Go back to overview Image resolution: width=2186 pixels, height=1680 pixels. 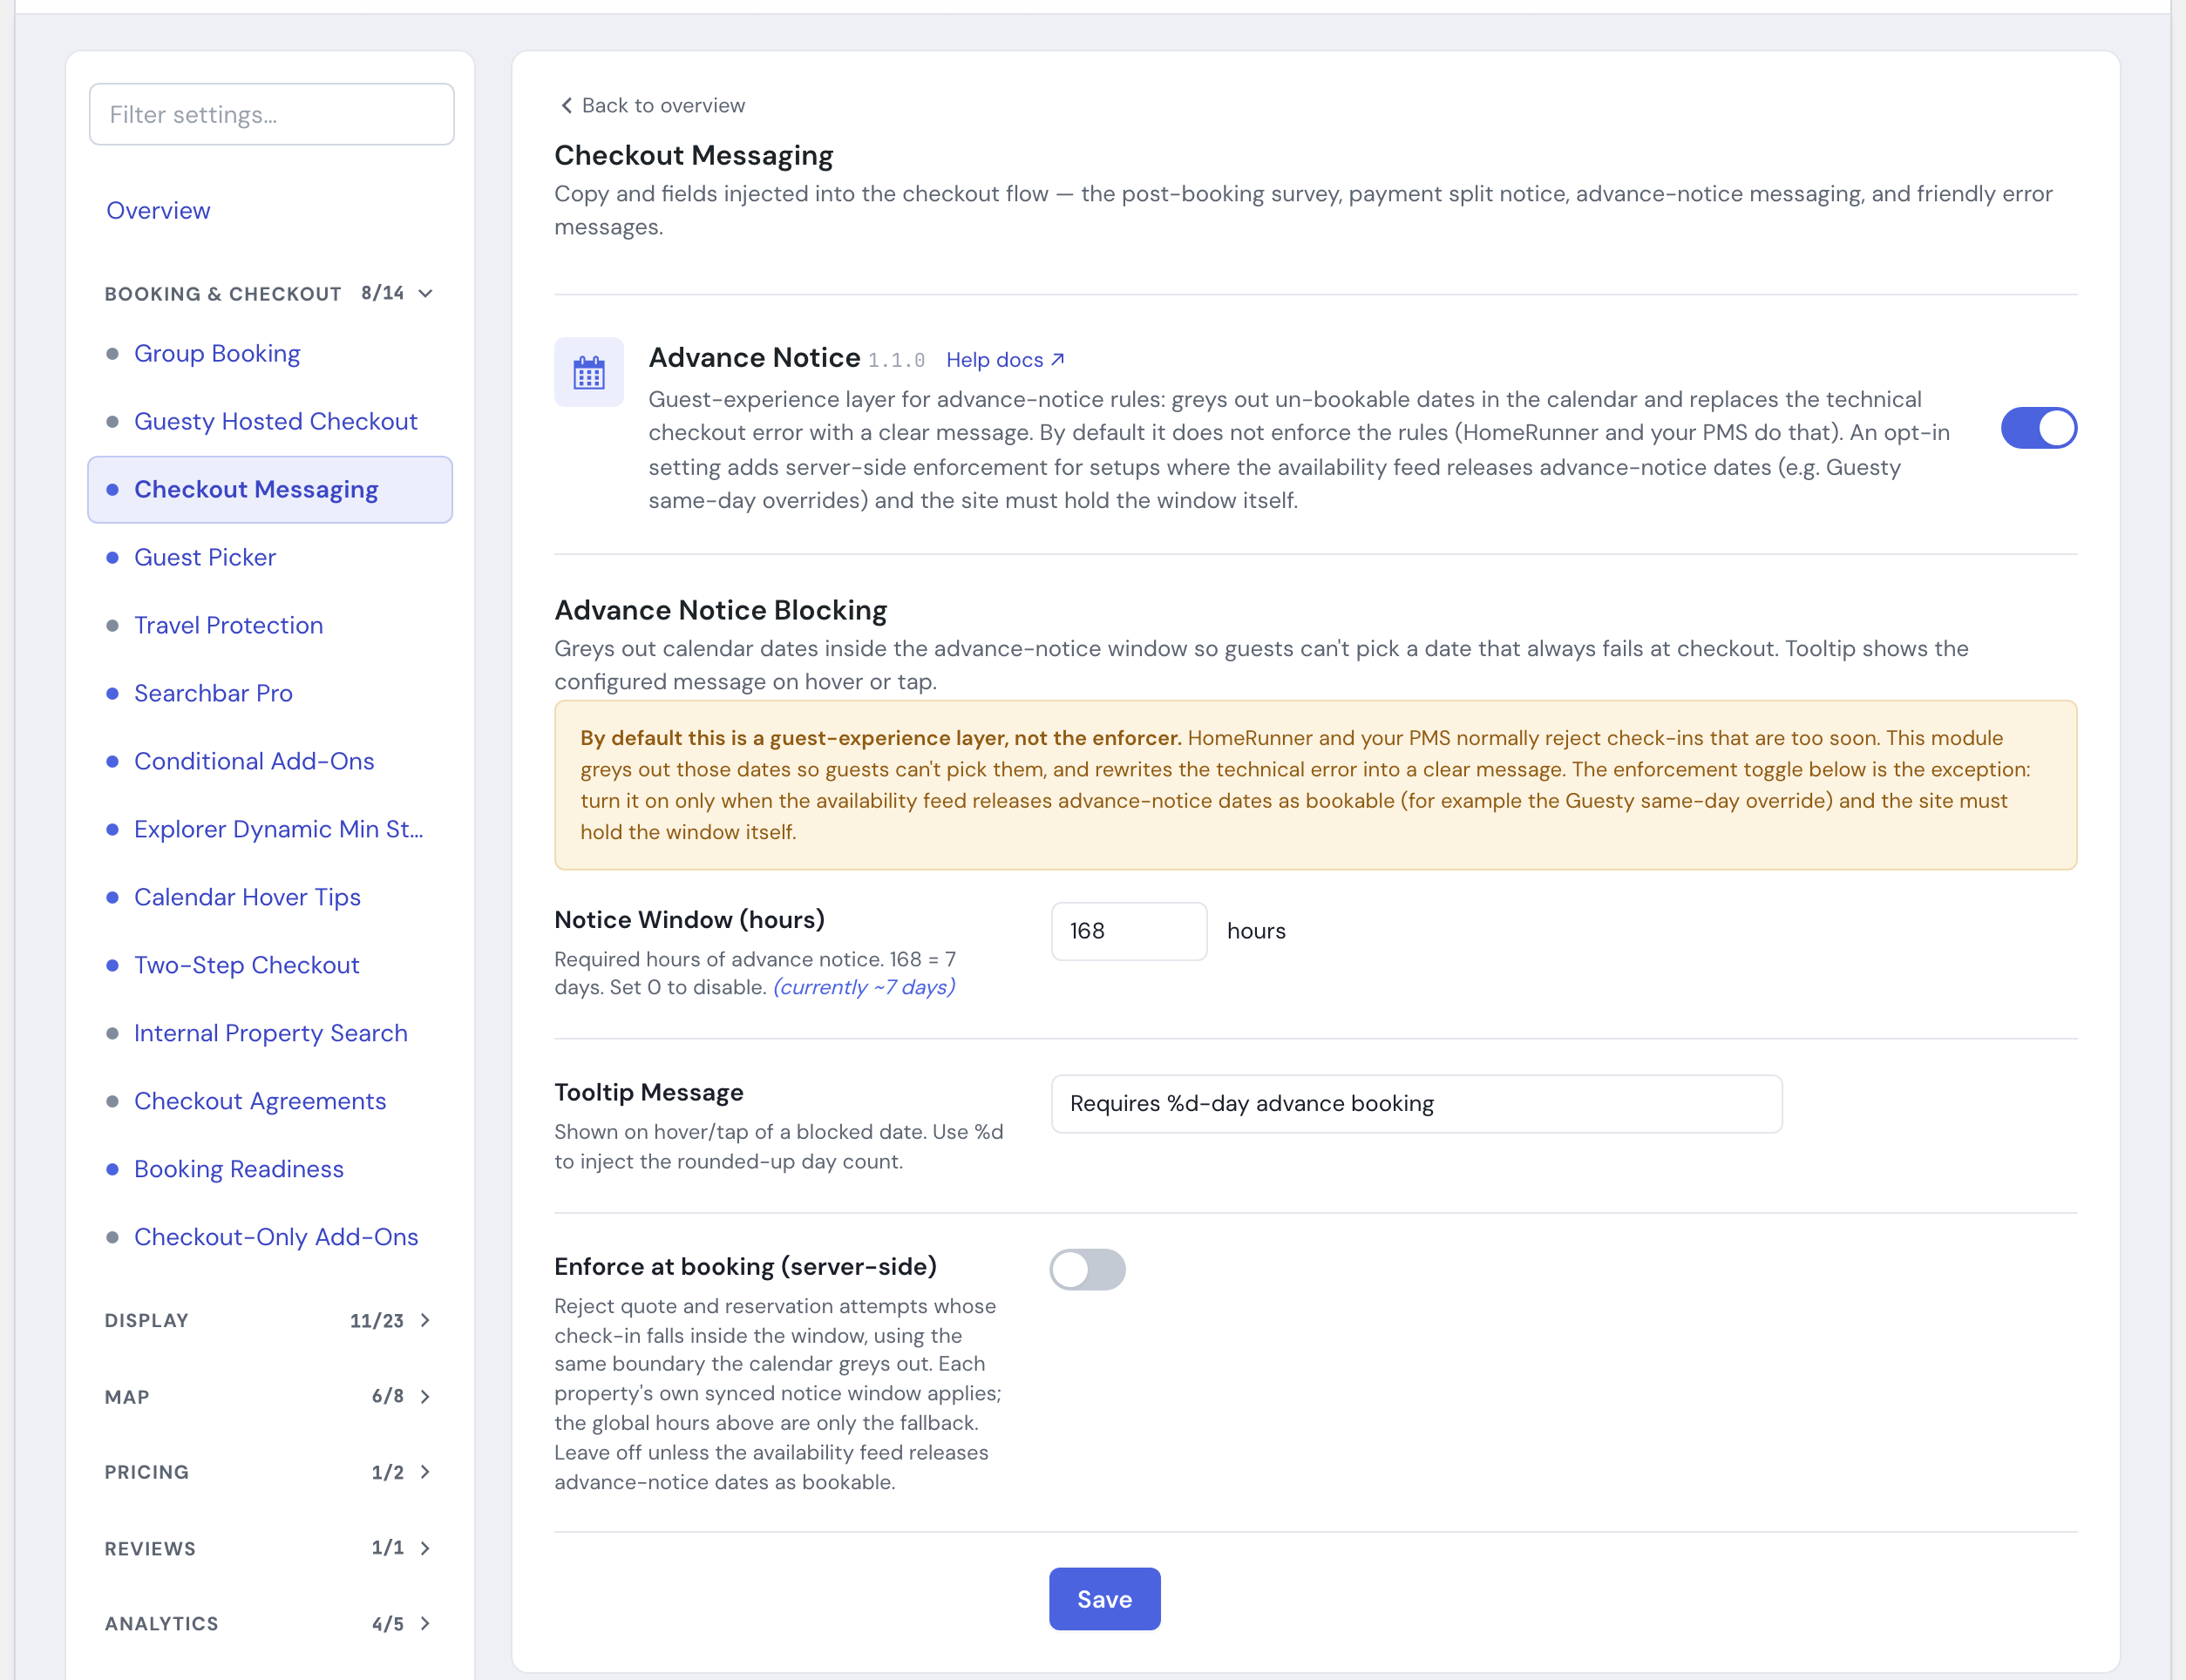(x=651, y=105)
